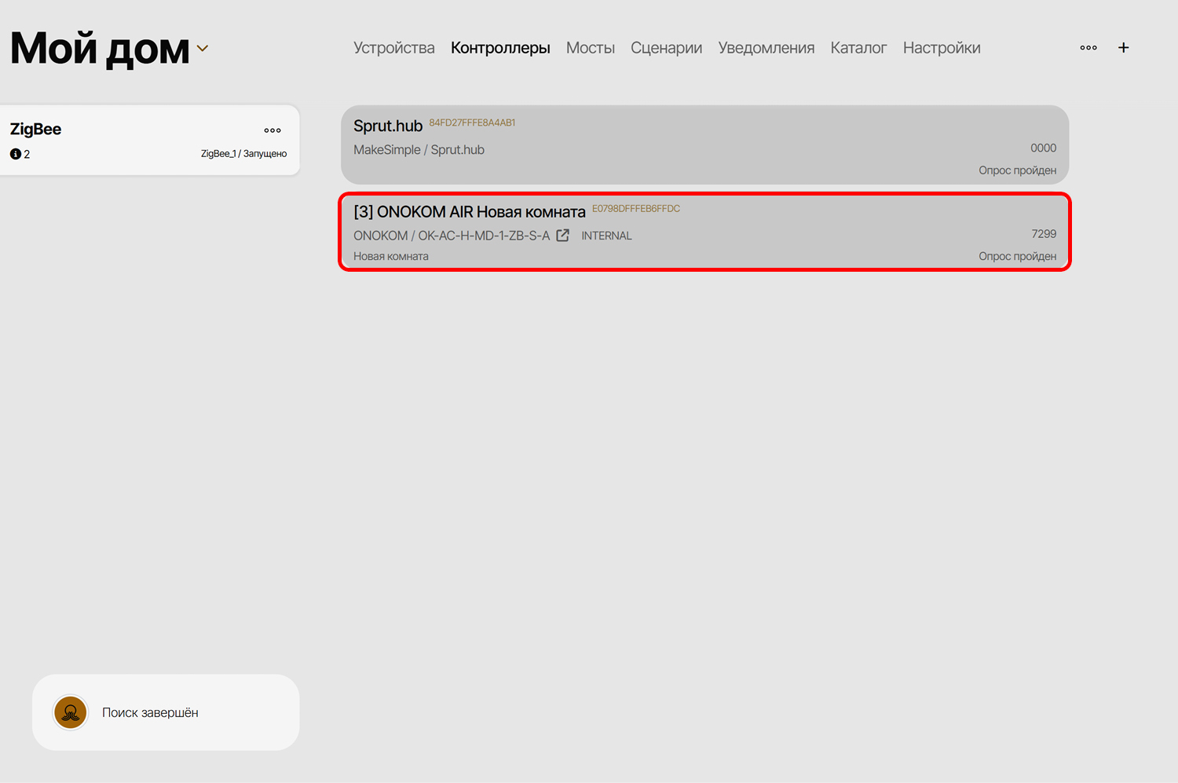Click ZigBee_1 / Запущено status text
The image size is (1178, 783).
(x=243, y=154)
